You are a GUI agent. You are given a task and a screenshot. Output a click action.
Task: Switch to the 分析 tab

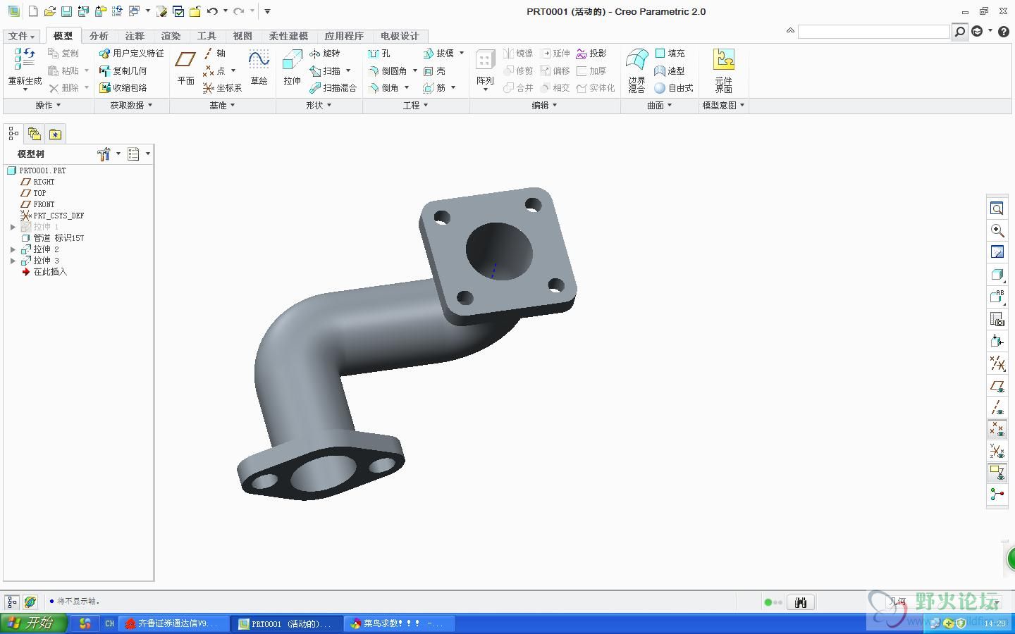point(99,36)
